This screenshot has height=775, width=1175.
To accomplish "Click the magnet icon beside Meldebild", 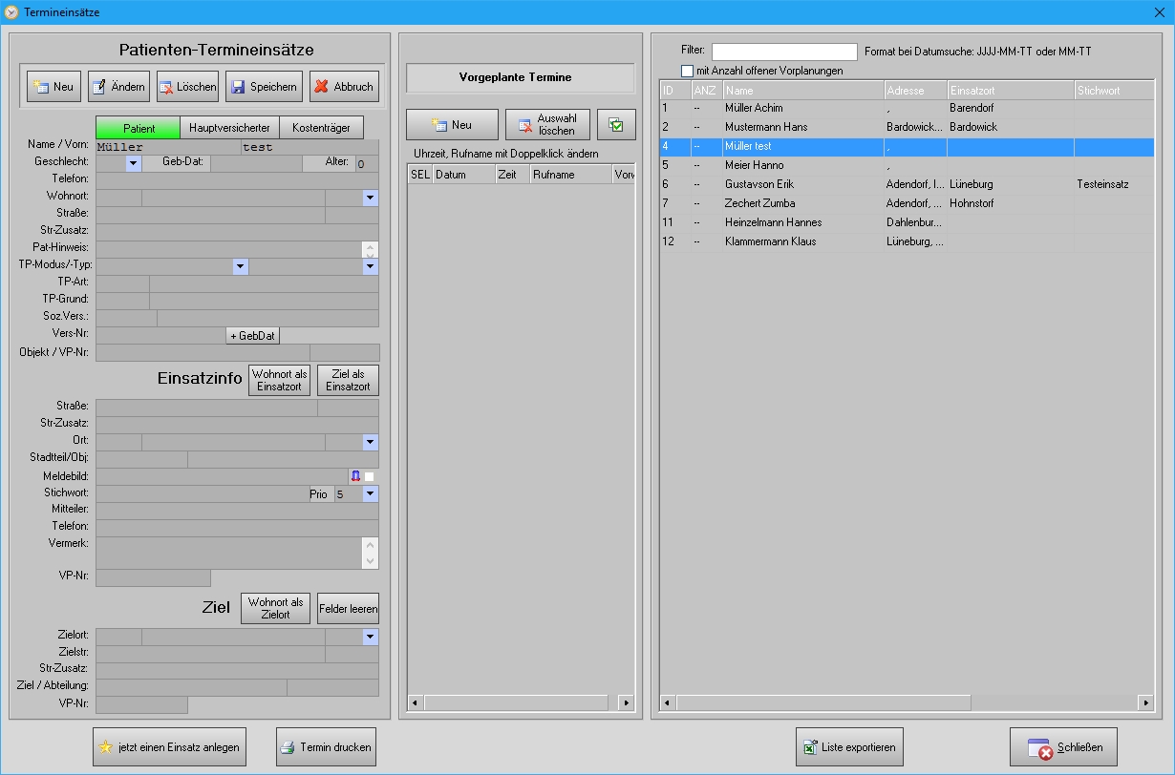I will tap(355, 476).
